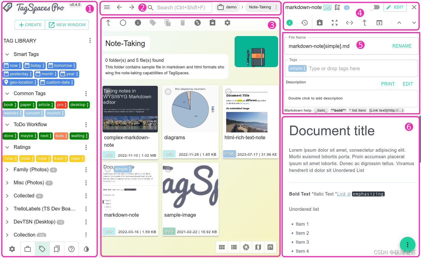This screenshot has height=258, width=421.
Task: Collapse the Common Tags group
Action: 7,93
